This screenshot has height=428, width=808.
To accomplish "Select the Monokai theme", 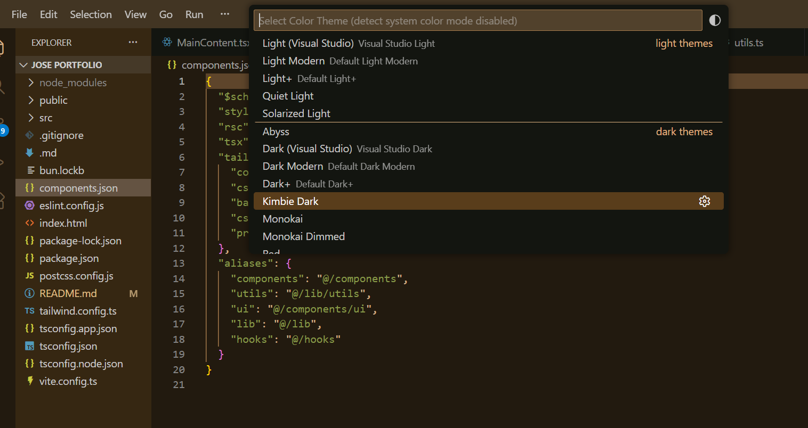I will pos(282,219).
